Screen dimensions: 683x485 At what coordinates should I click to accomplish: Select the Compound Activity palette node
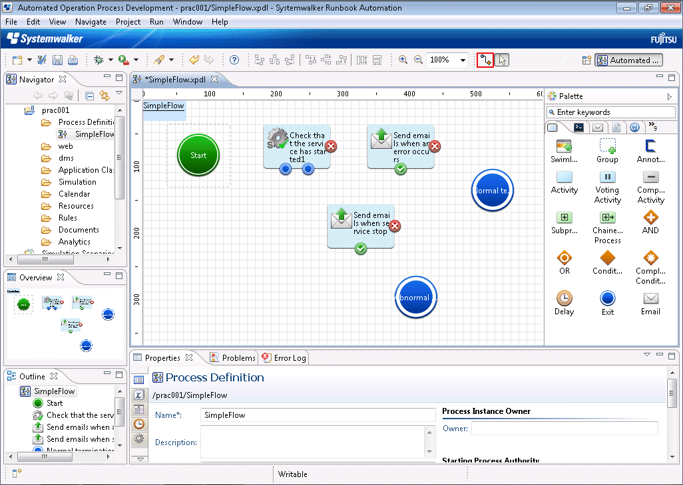click(650, 187)
